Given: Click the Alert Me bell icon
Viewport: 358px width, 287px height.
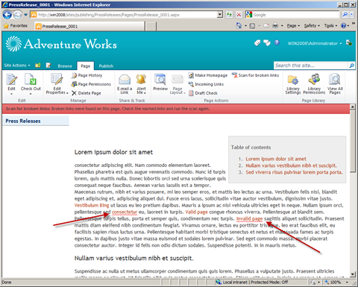Looking at the screenshot, I should [x=141, y=80].
